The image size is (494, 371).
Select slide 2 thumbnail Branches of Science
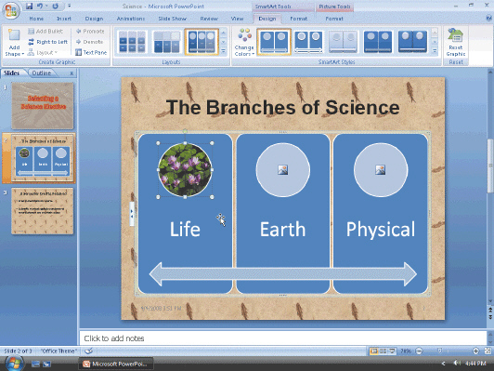[x=43, y=158]
